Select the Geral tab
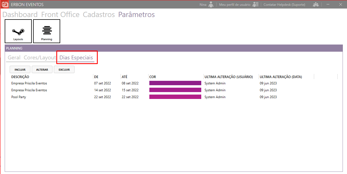Image resolution: width=347 pixels, height=174 pixels. 14,58
